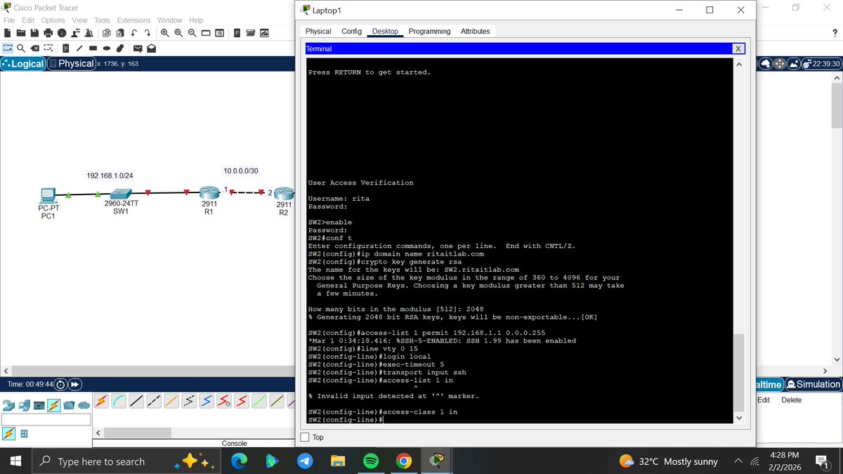The width and height of the screenshot is (843, 474).
Task: Undo the last action via toolbar arrow
Action: click(x=133, y=33)
